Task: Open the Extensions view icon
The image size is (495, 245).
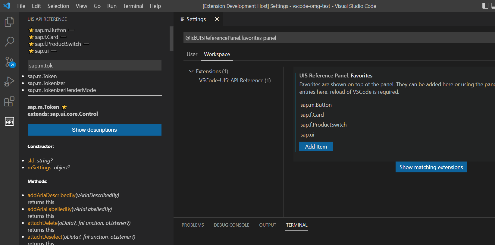Action: [9, 102]
